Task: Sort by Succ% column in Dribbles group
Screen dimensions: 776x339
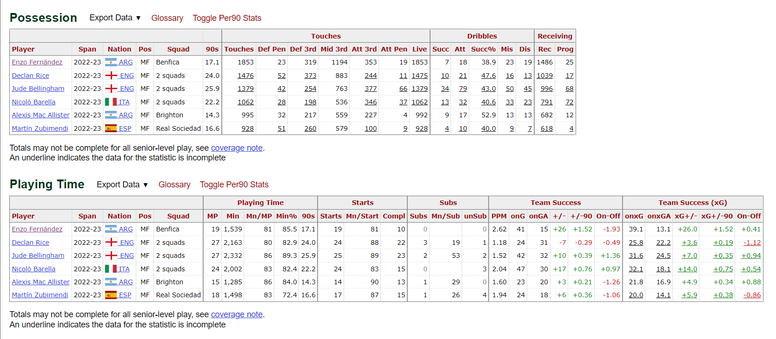Action: tap(483, 49)
